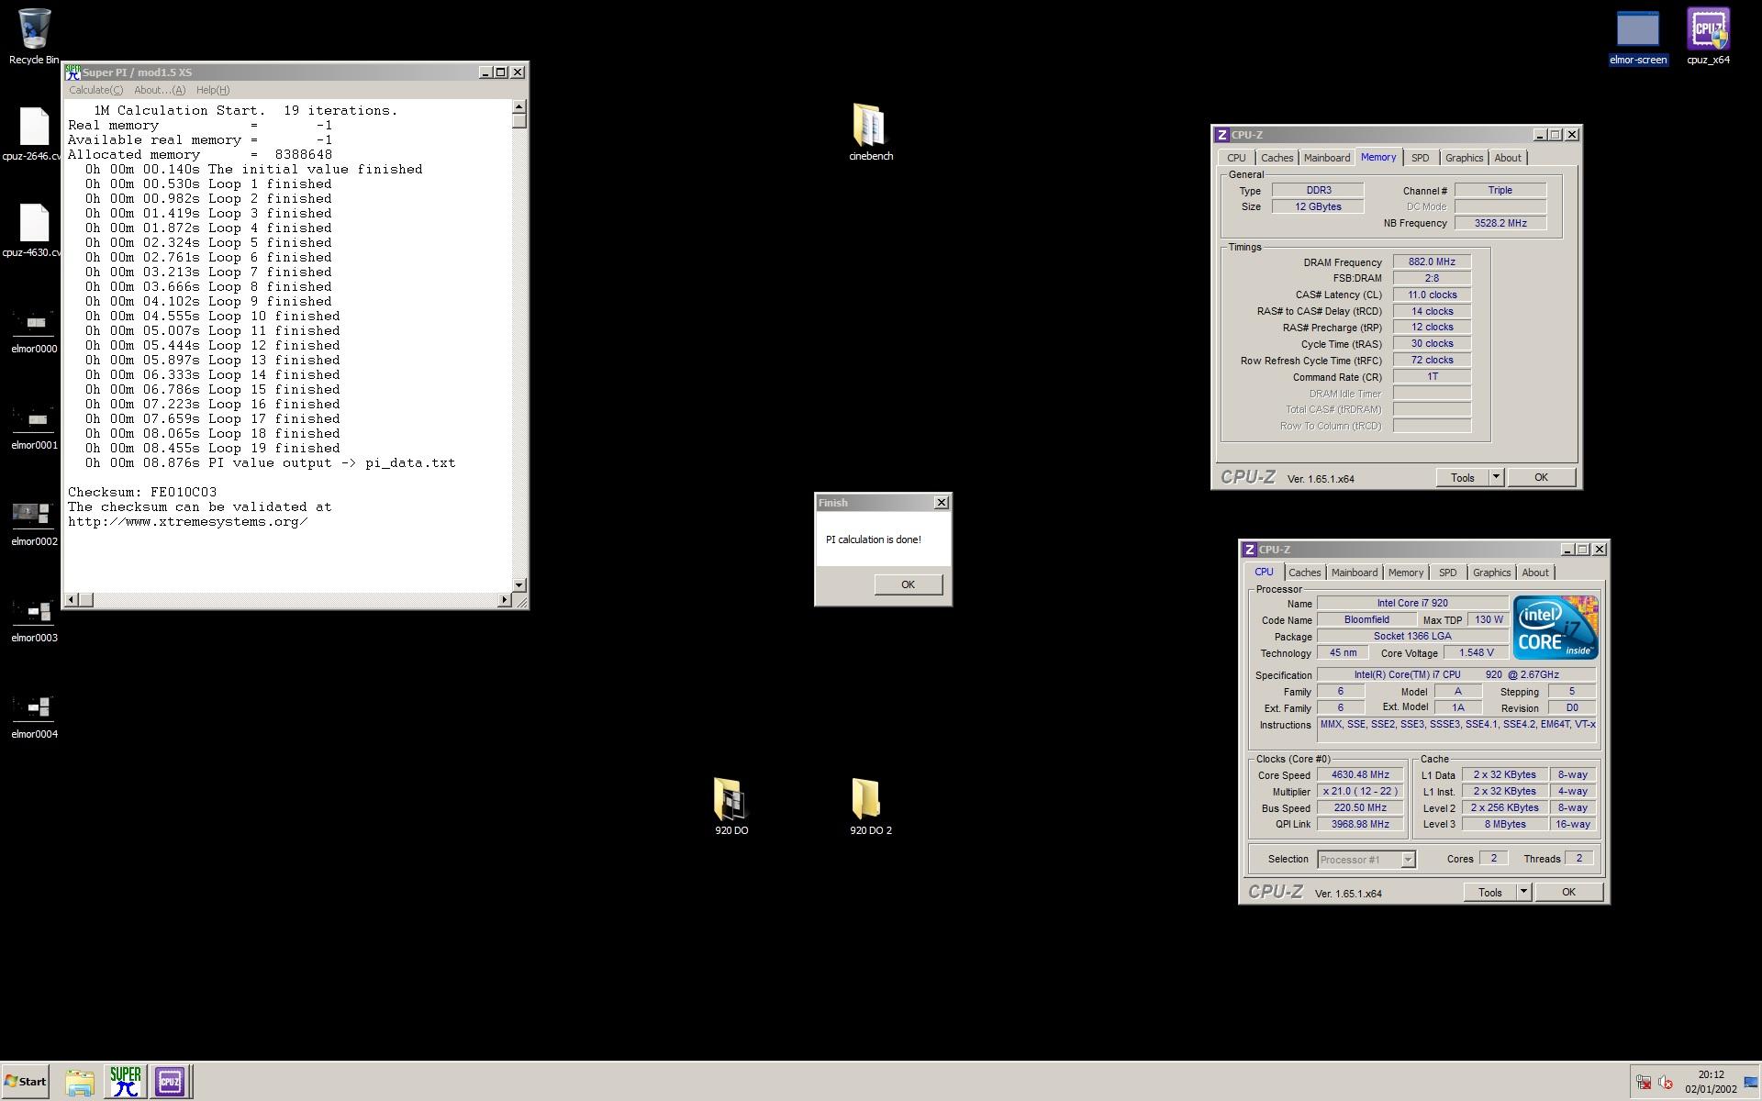
Task: Open the cinebench folder icon
Action: [x=870, y=132]
